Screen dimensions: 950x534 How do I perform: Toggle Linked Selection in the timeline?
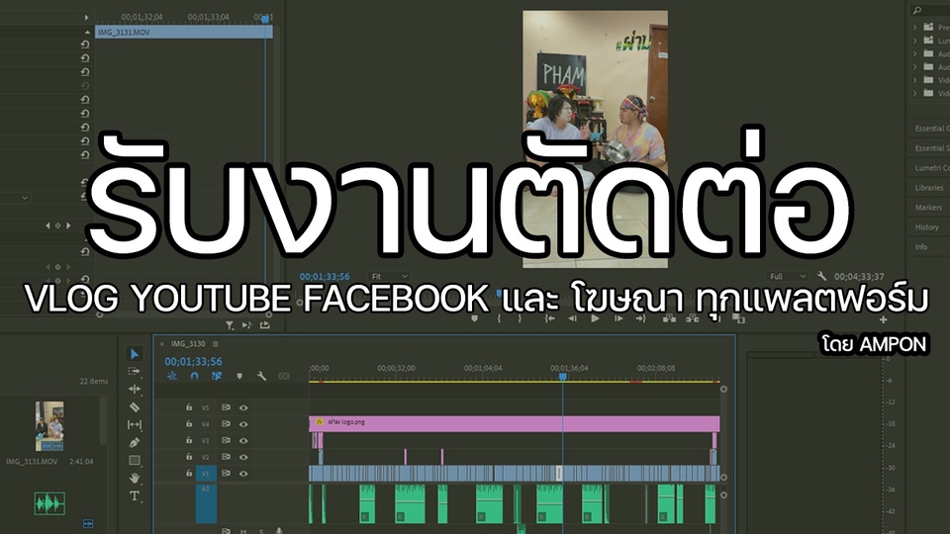tap(217, 376)
